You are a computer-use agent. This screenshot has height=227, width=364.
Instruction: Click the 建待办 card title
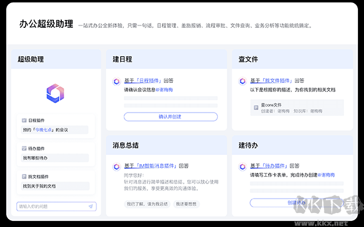248,145
